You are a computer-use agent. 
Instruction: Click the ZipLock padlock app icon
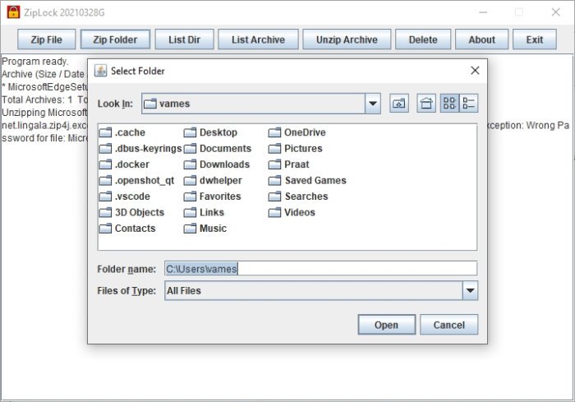click(14, 12)
